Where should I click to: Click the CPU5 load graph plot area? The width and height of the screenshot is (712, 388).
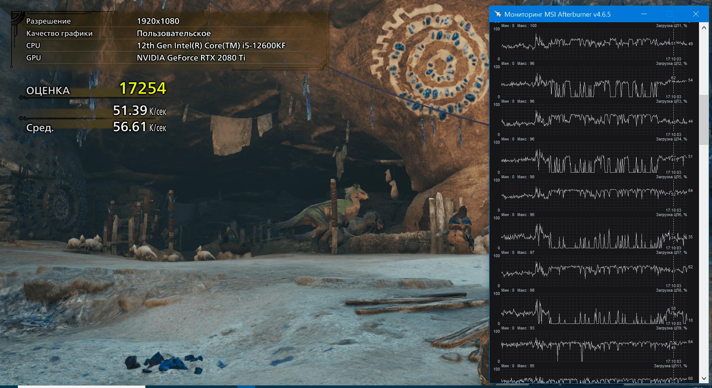tap(594, 195)
